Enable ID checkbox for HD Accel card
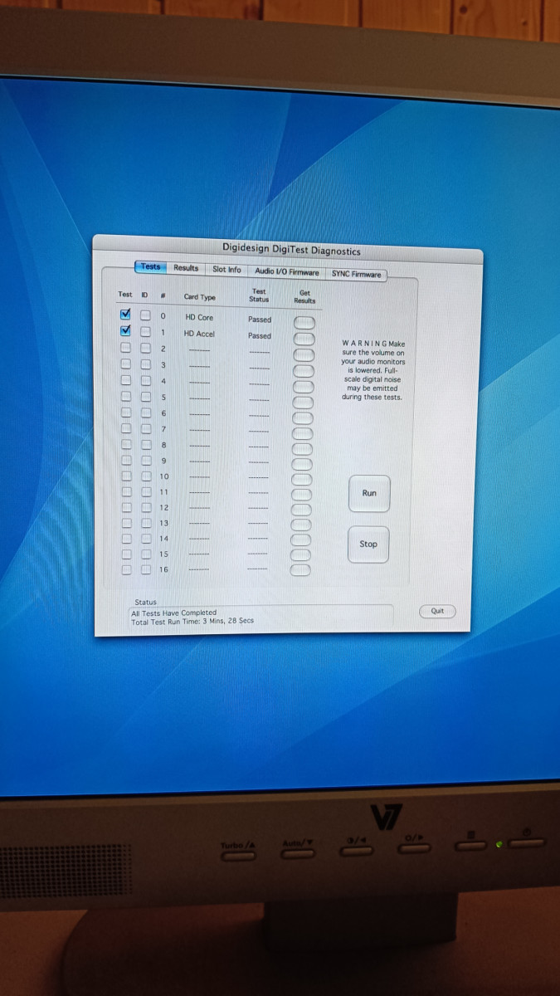Image resolution: width=560 pixels, height=996 pixels. click(x=145, y=332)
